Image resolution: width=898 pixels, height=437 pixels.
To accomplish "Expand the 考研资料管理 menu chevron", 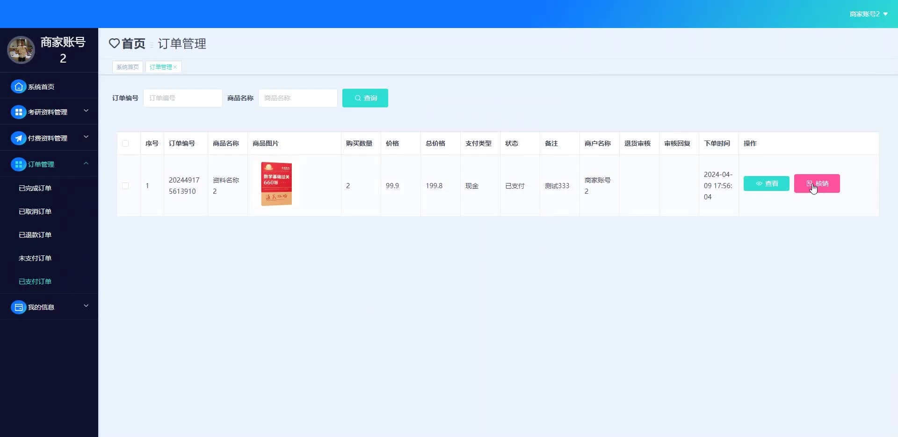I will tap(86, 111).
